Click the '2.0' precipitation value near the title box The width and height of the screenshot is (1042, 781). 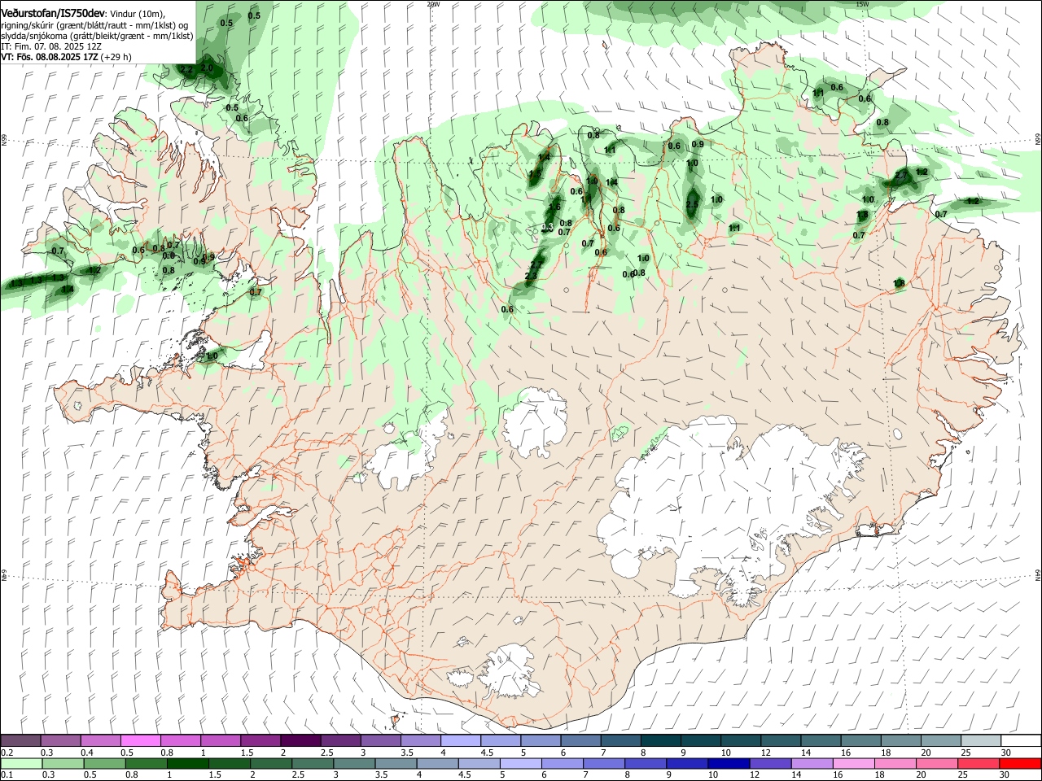point(207,68)
